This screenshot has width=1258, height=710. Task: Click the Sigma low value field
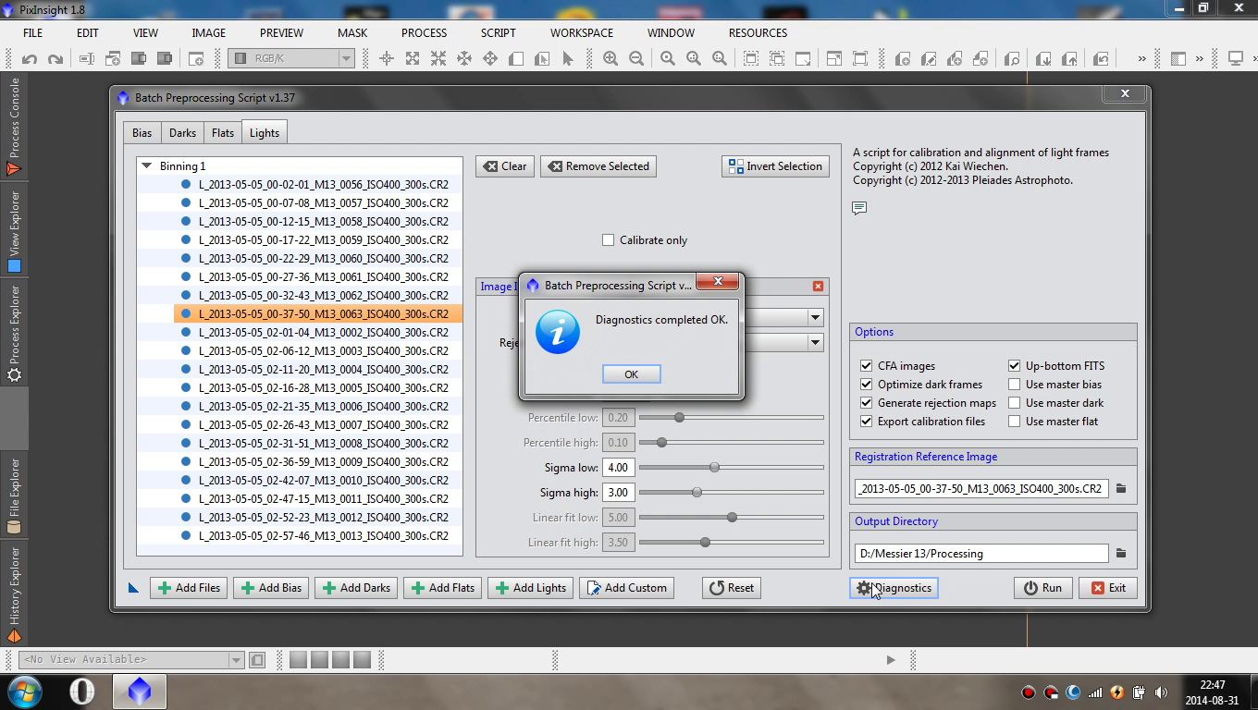(x=618, y=468)
